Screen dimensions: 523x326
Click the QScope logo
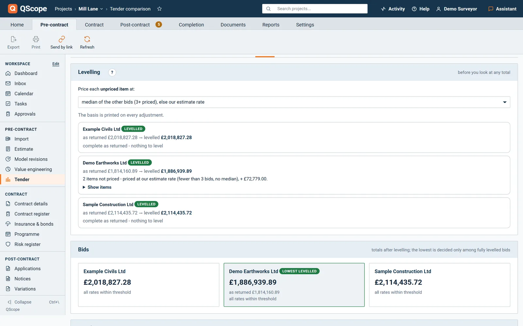(x=27, y=9)
